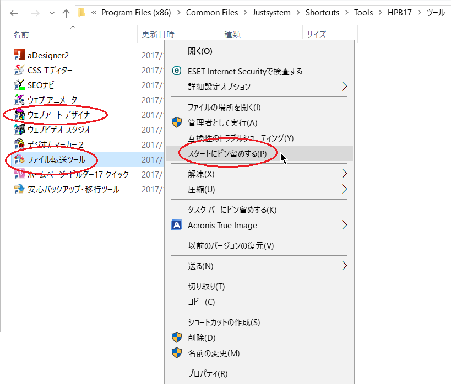Screen dimensions: 451x386
Task: Choose 開く(O) from the context menu
Action: click(259, 51)
